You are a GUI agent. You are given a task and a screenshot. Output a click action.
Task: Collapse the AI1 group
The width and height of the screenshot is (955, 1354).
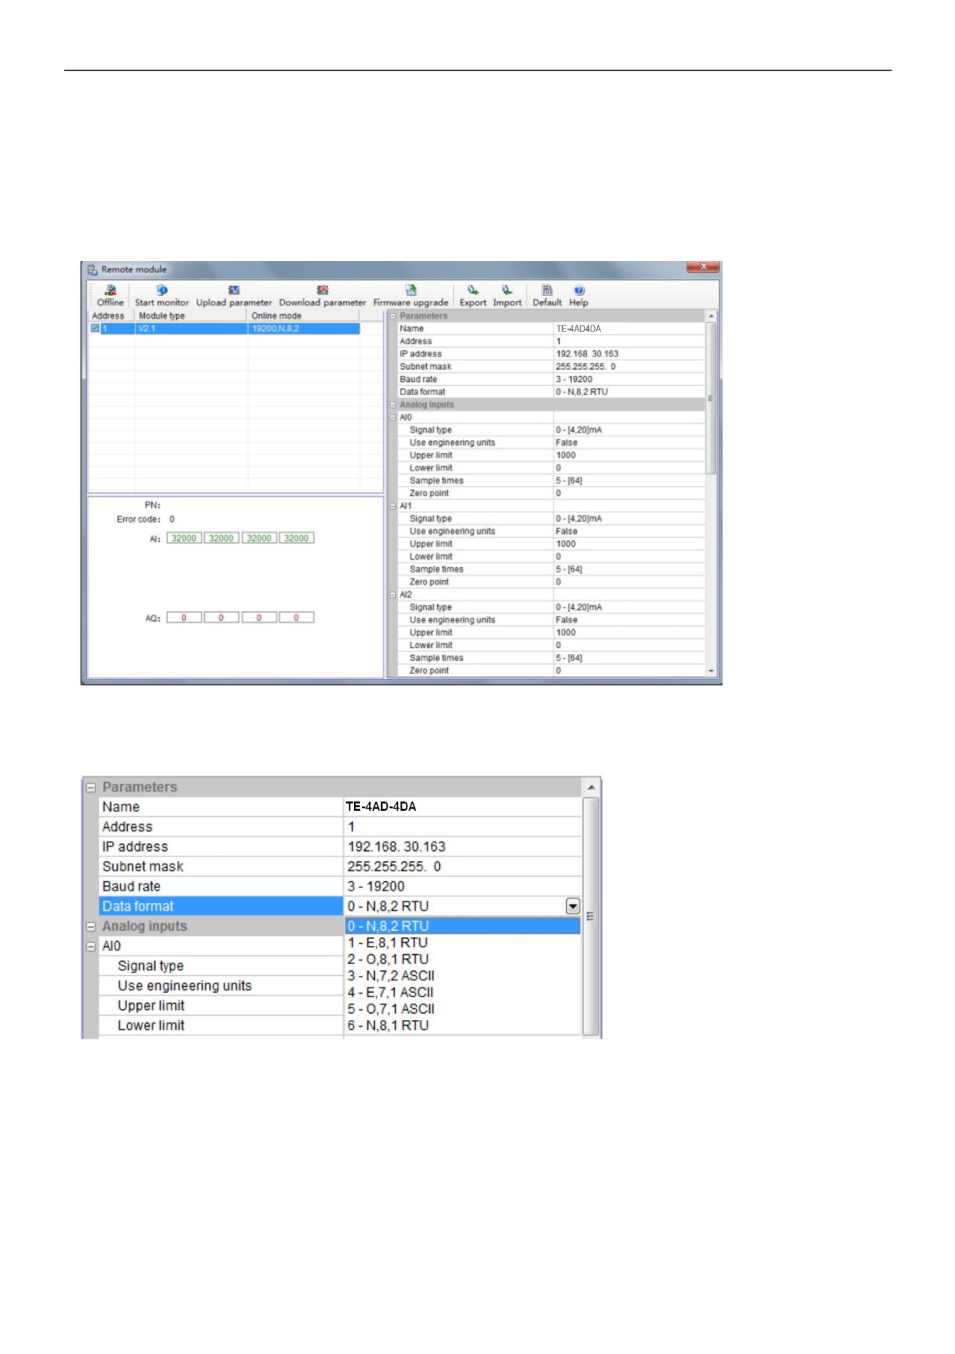coord(393,506)
